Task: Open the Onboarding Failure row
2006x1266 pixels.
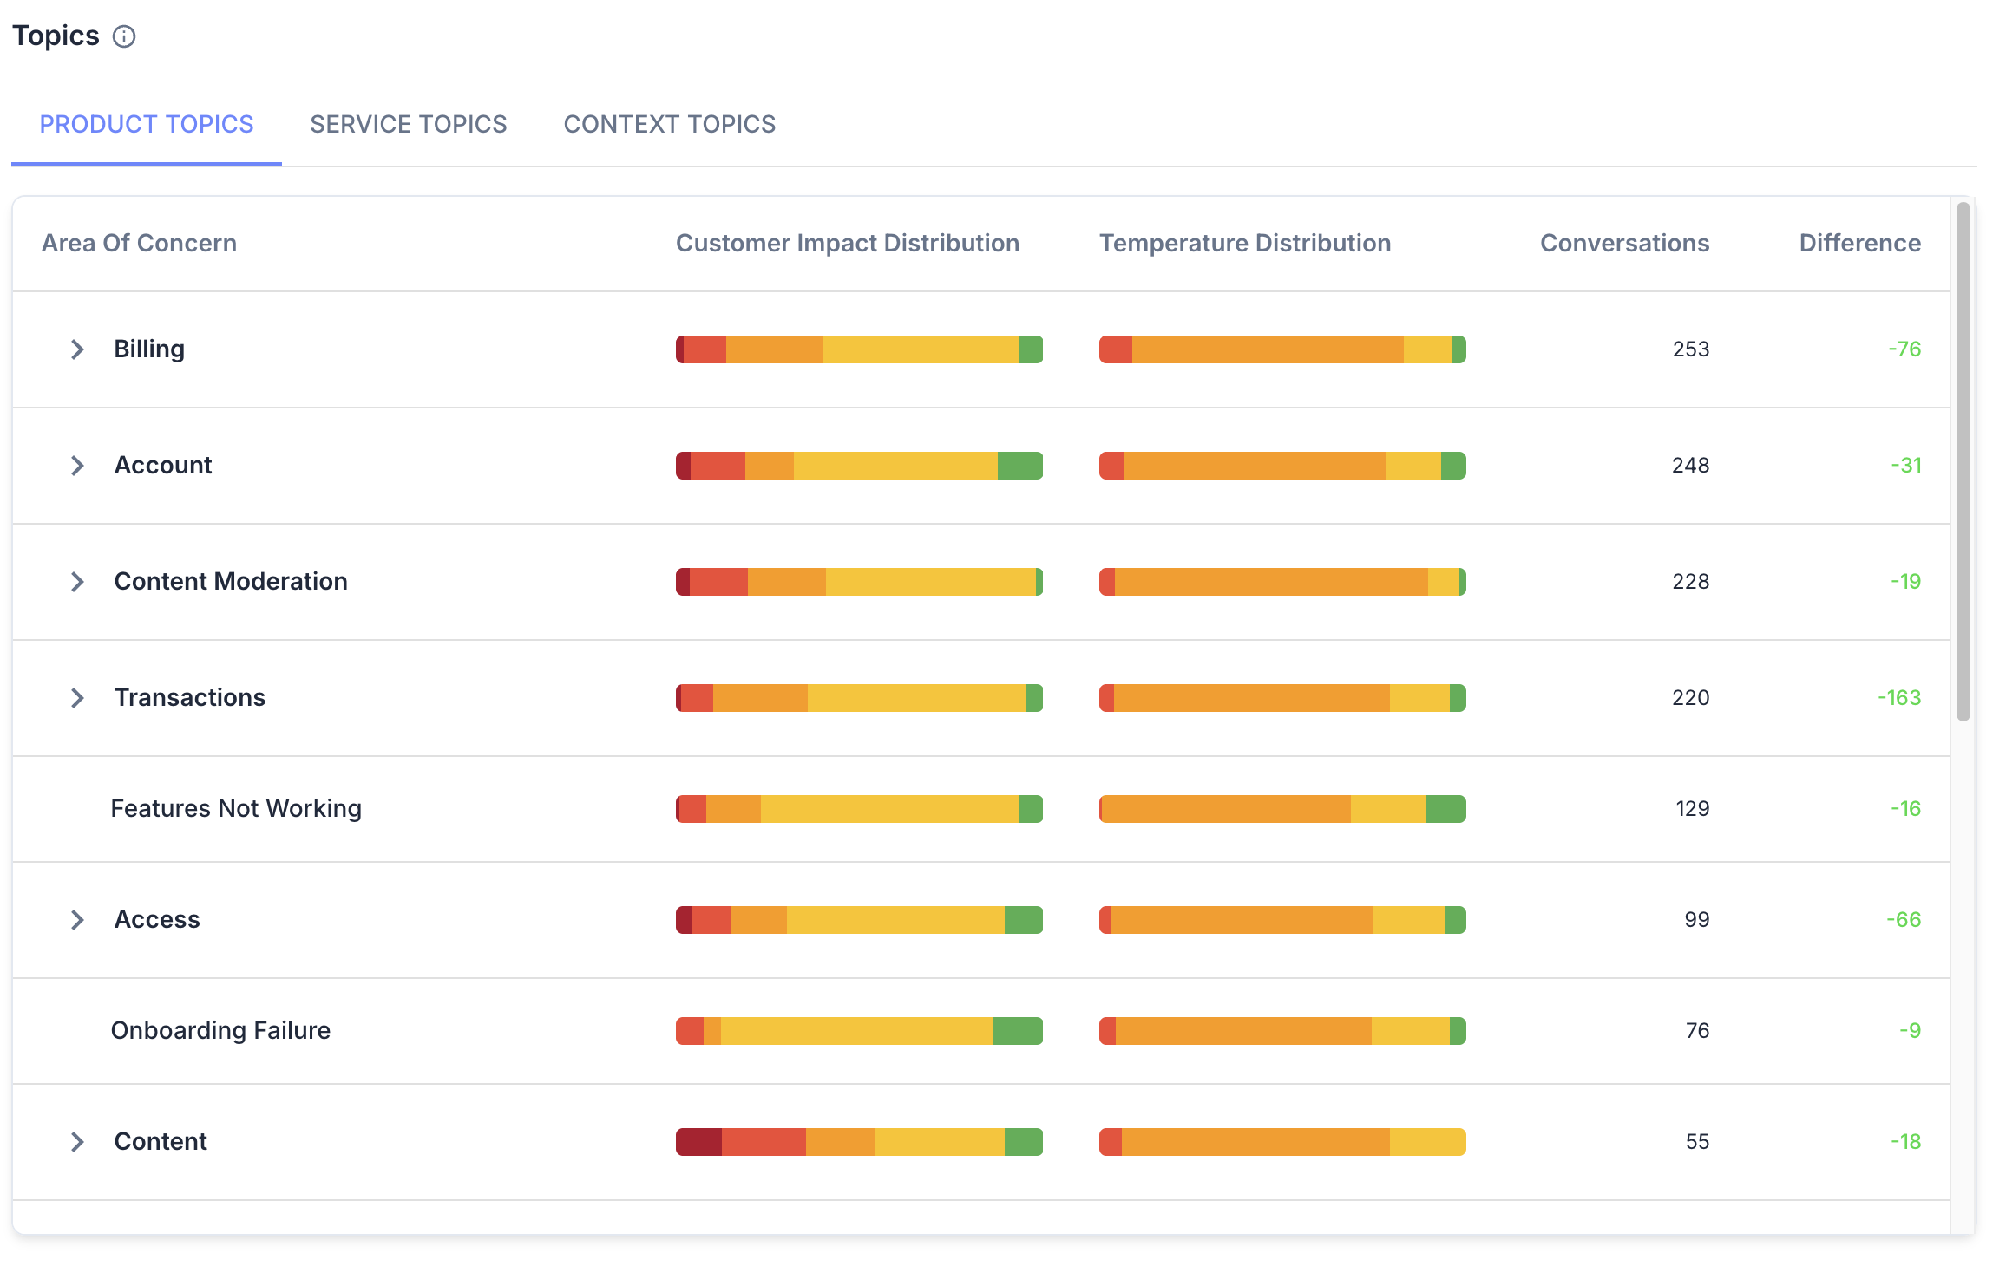Action: pos(981,1031)
